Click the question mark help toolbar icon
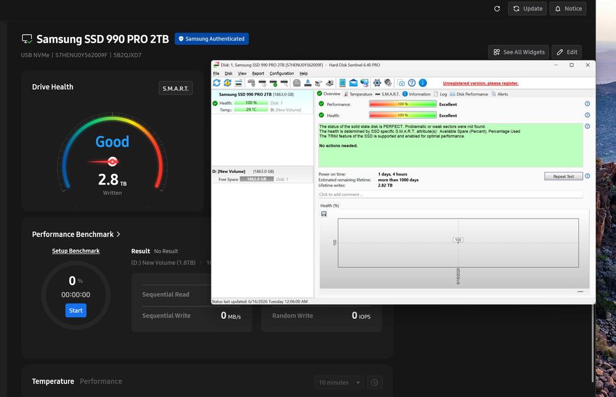 (x=411, y=83)
